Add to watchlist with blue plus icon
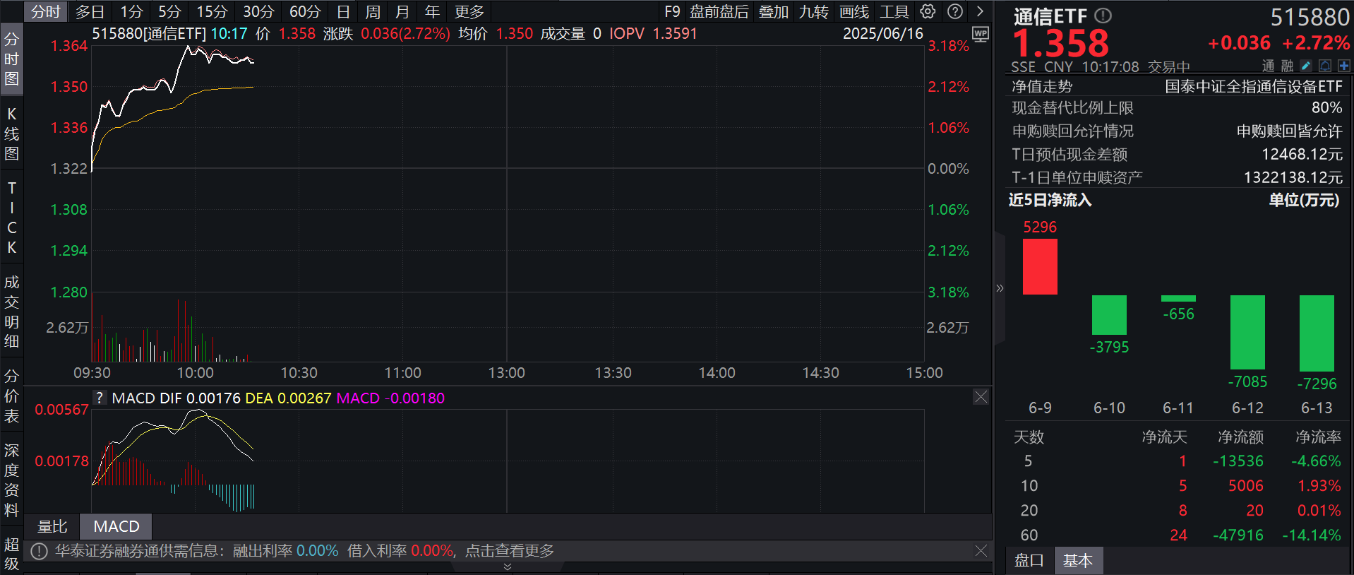The image size is (1354, 575). tap(1343, 66)
